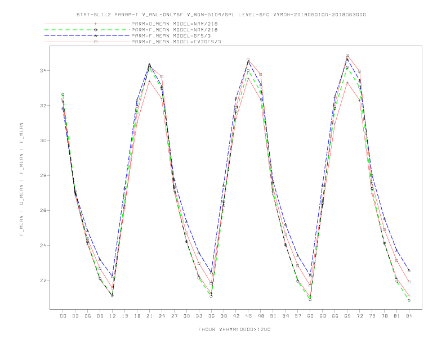This screenshot has width=446, height=344.
Task: Click x-axis forecast hour label 21
Action: pyautogui.click(x=149, y=316)
